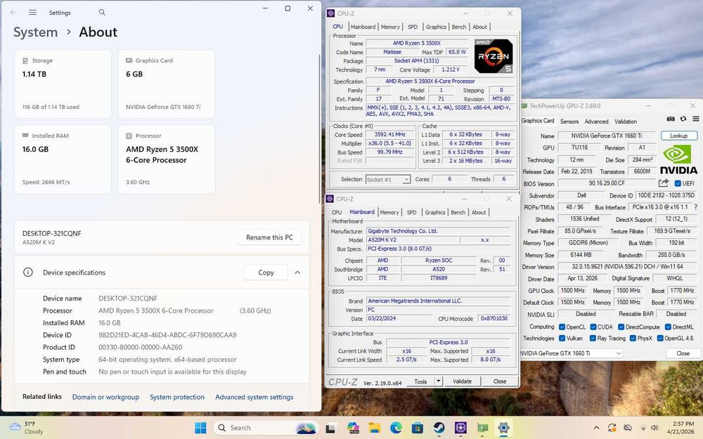Open the GPU-Z hamburger menu

695,119
